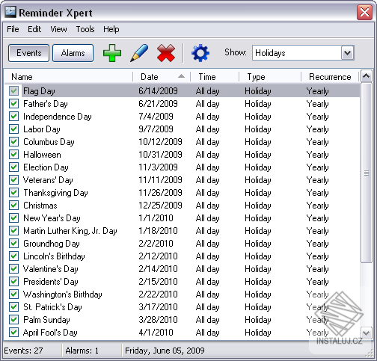Uncheck the Labor Day checkbox

(x=13, y=129)
